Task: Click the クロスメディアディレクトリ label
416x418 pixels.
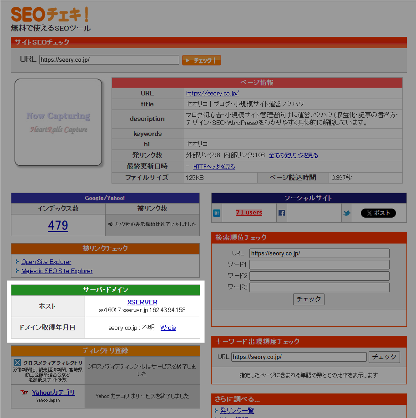Action: pyautogui.click(x=53, y=363)
